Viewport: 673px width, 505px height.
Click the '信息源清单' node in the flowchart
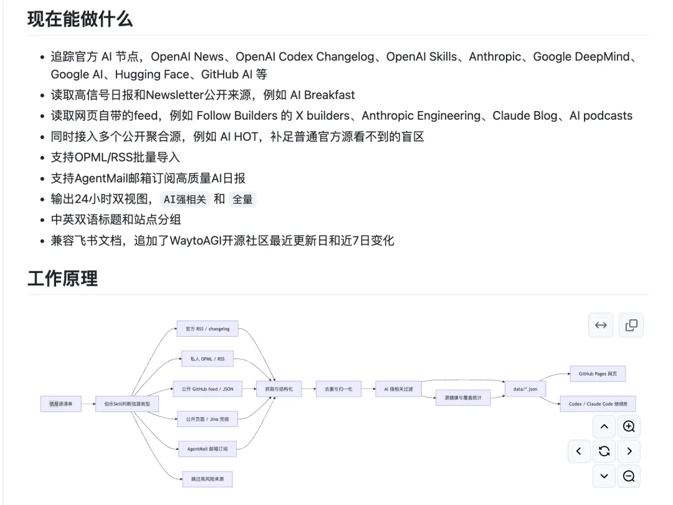point(61,403)
